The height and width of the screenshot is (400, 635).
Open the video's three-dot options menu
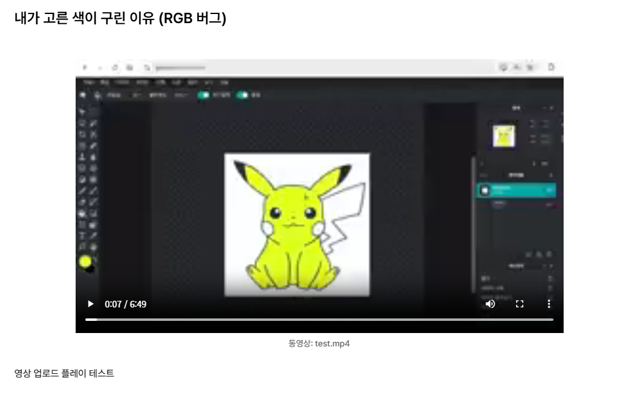pyautogui.click(x=548, y=304)
